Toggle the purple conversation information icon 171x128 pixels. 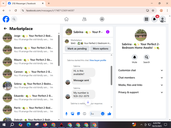click(x=108, y=32)
